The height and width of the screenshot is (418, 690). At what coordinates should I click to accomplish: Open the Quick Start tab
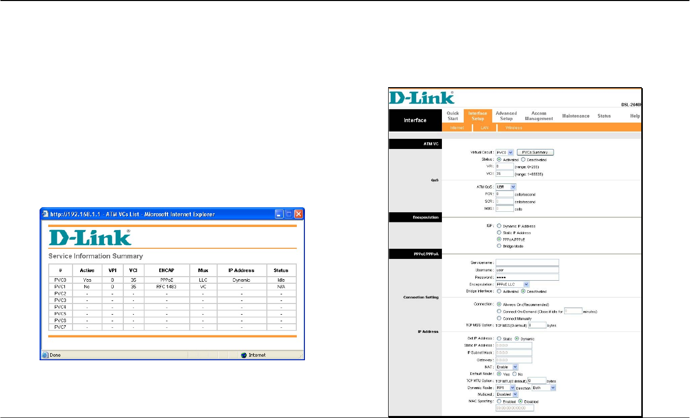[x=453, y=116]
